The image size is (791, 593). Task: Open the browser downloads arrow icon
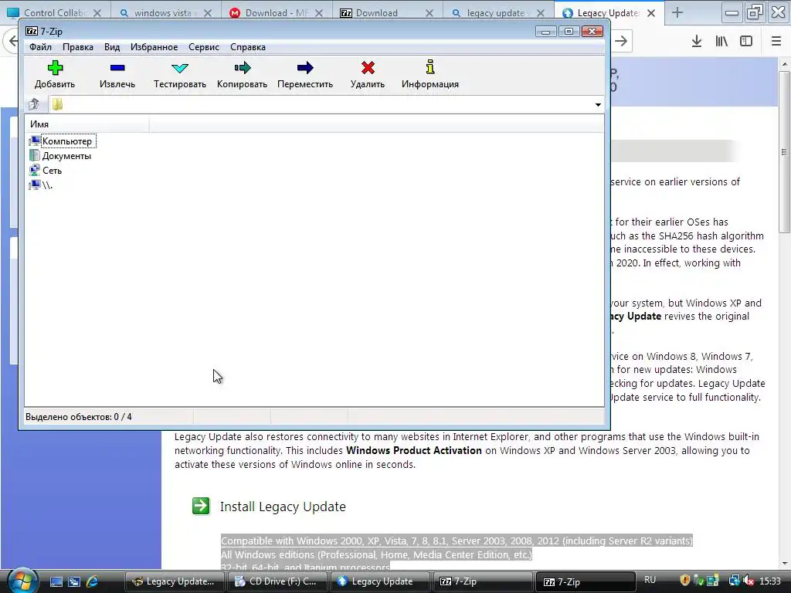pos(697,42)
